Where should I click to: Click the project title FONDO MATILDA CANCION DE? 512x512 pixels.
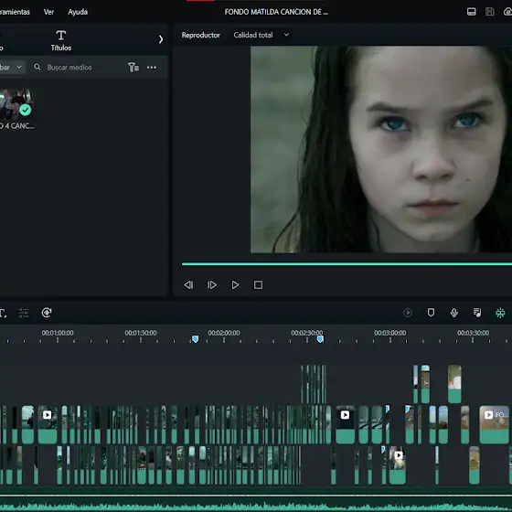276,12
